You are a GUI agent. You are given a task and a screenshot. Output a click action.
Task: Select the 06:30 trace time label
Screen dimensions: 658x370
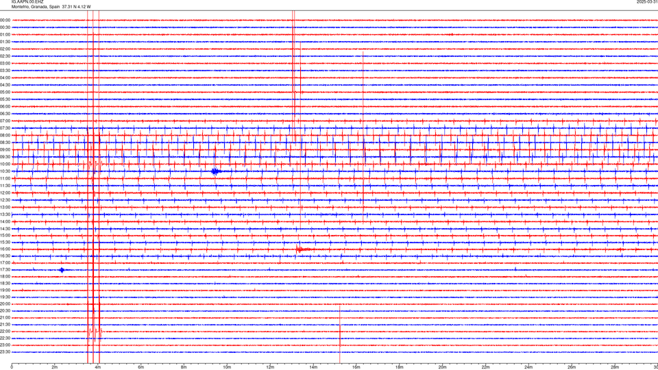pyautogui.click(x=5, y=114)
